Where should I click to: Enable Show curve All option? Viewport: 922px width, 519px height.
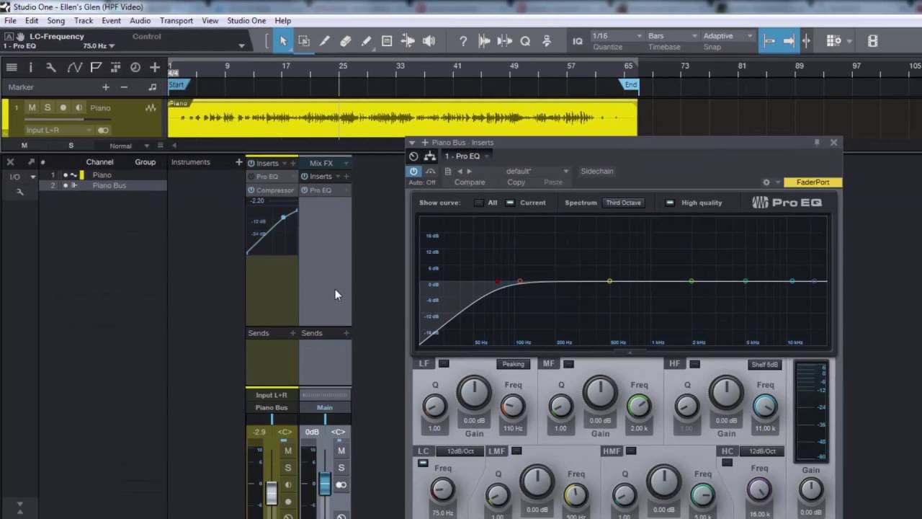(479, 203)
